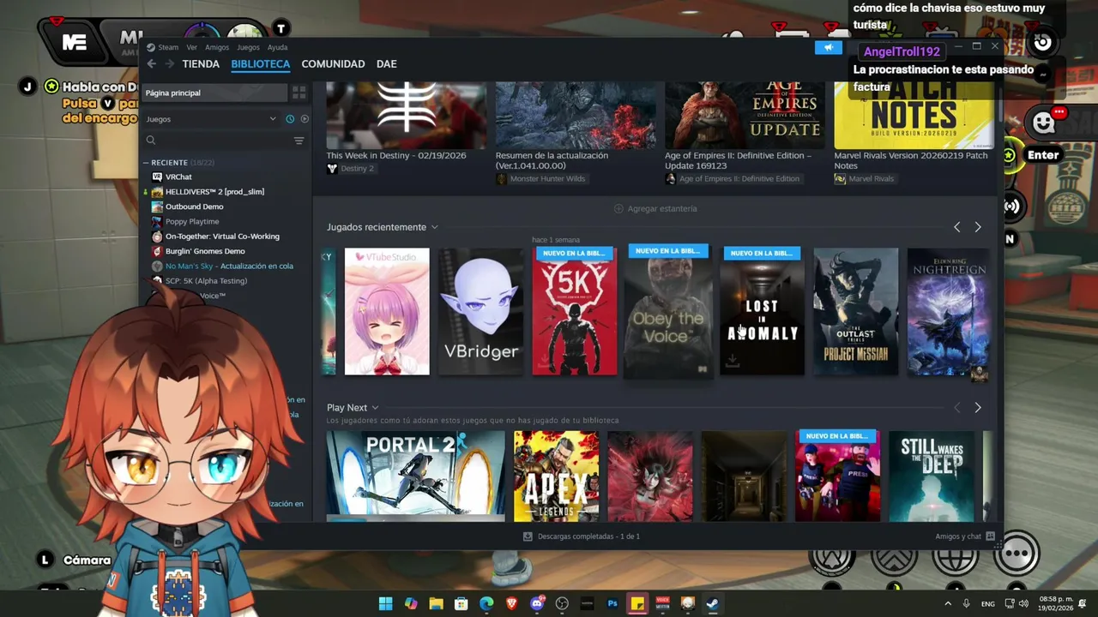The height and width of the screenshot is (617, 1098).
Task: Open Discord from taskbar
Action: tap(537, 603)
